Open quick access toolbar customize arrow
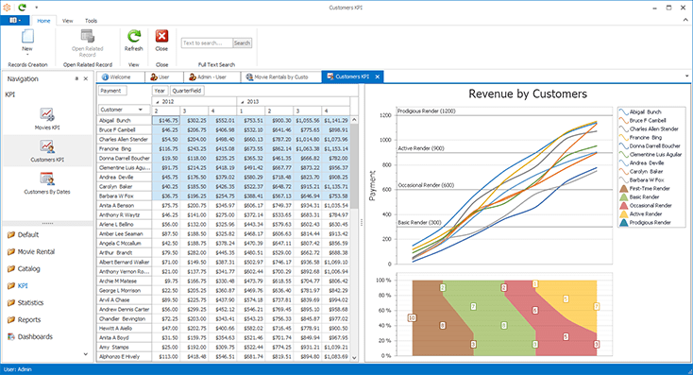This screenshot has height=375, width=693. [x=36, y=7]
